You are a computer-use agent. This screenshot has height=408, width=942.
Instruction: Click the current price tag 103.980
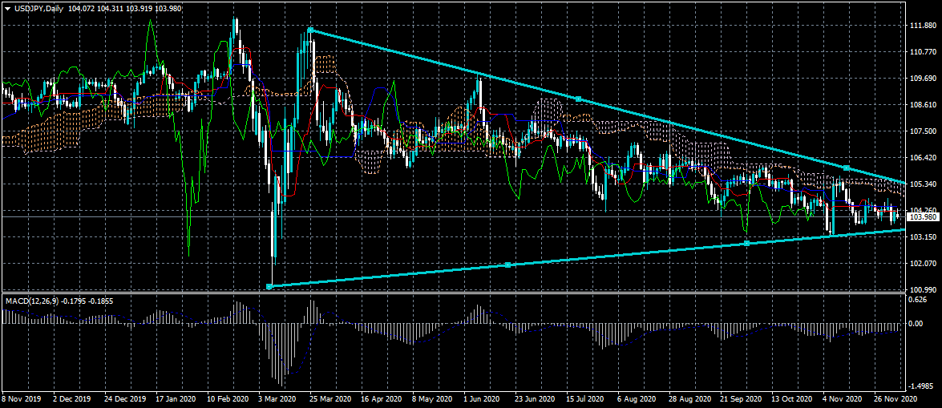click(x=922, y=217)
